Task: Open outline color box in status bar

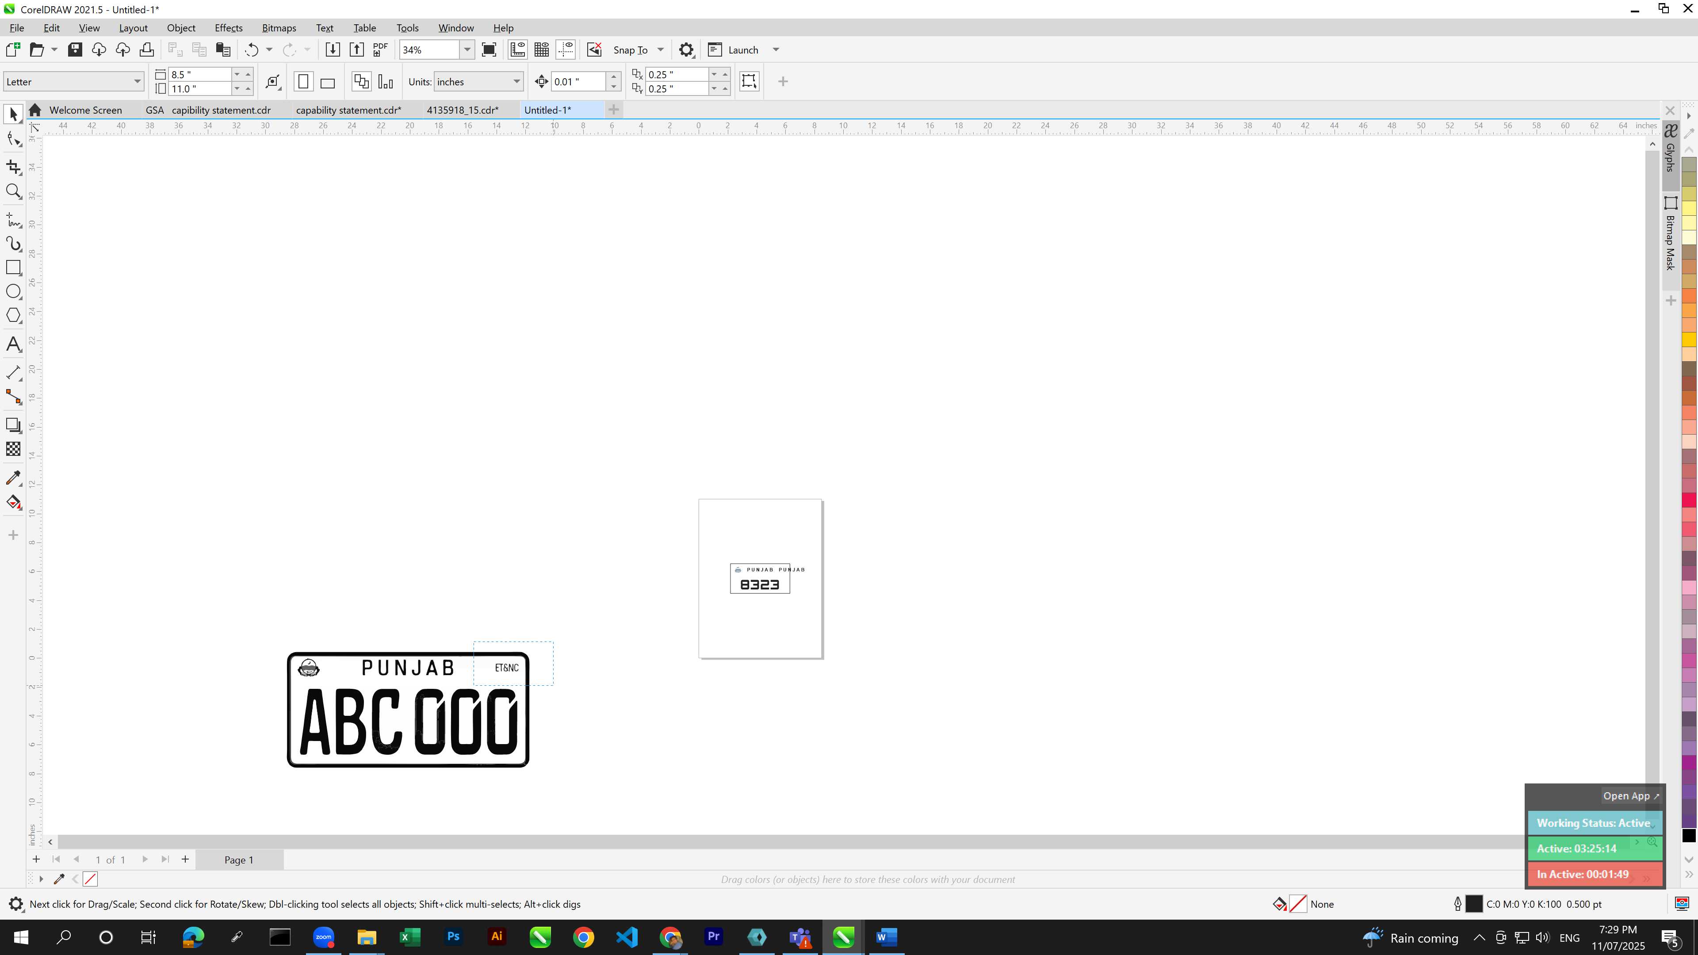Action: click(1474, 904)
